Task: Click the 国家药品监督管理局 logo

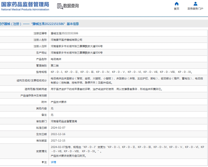Action: click(25, 6)
